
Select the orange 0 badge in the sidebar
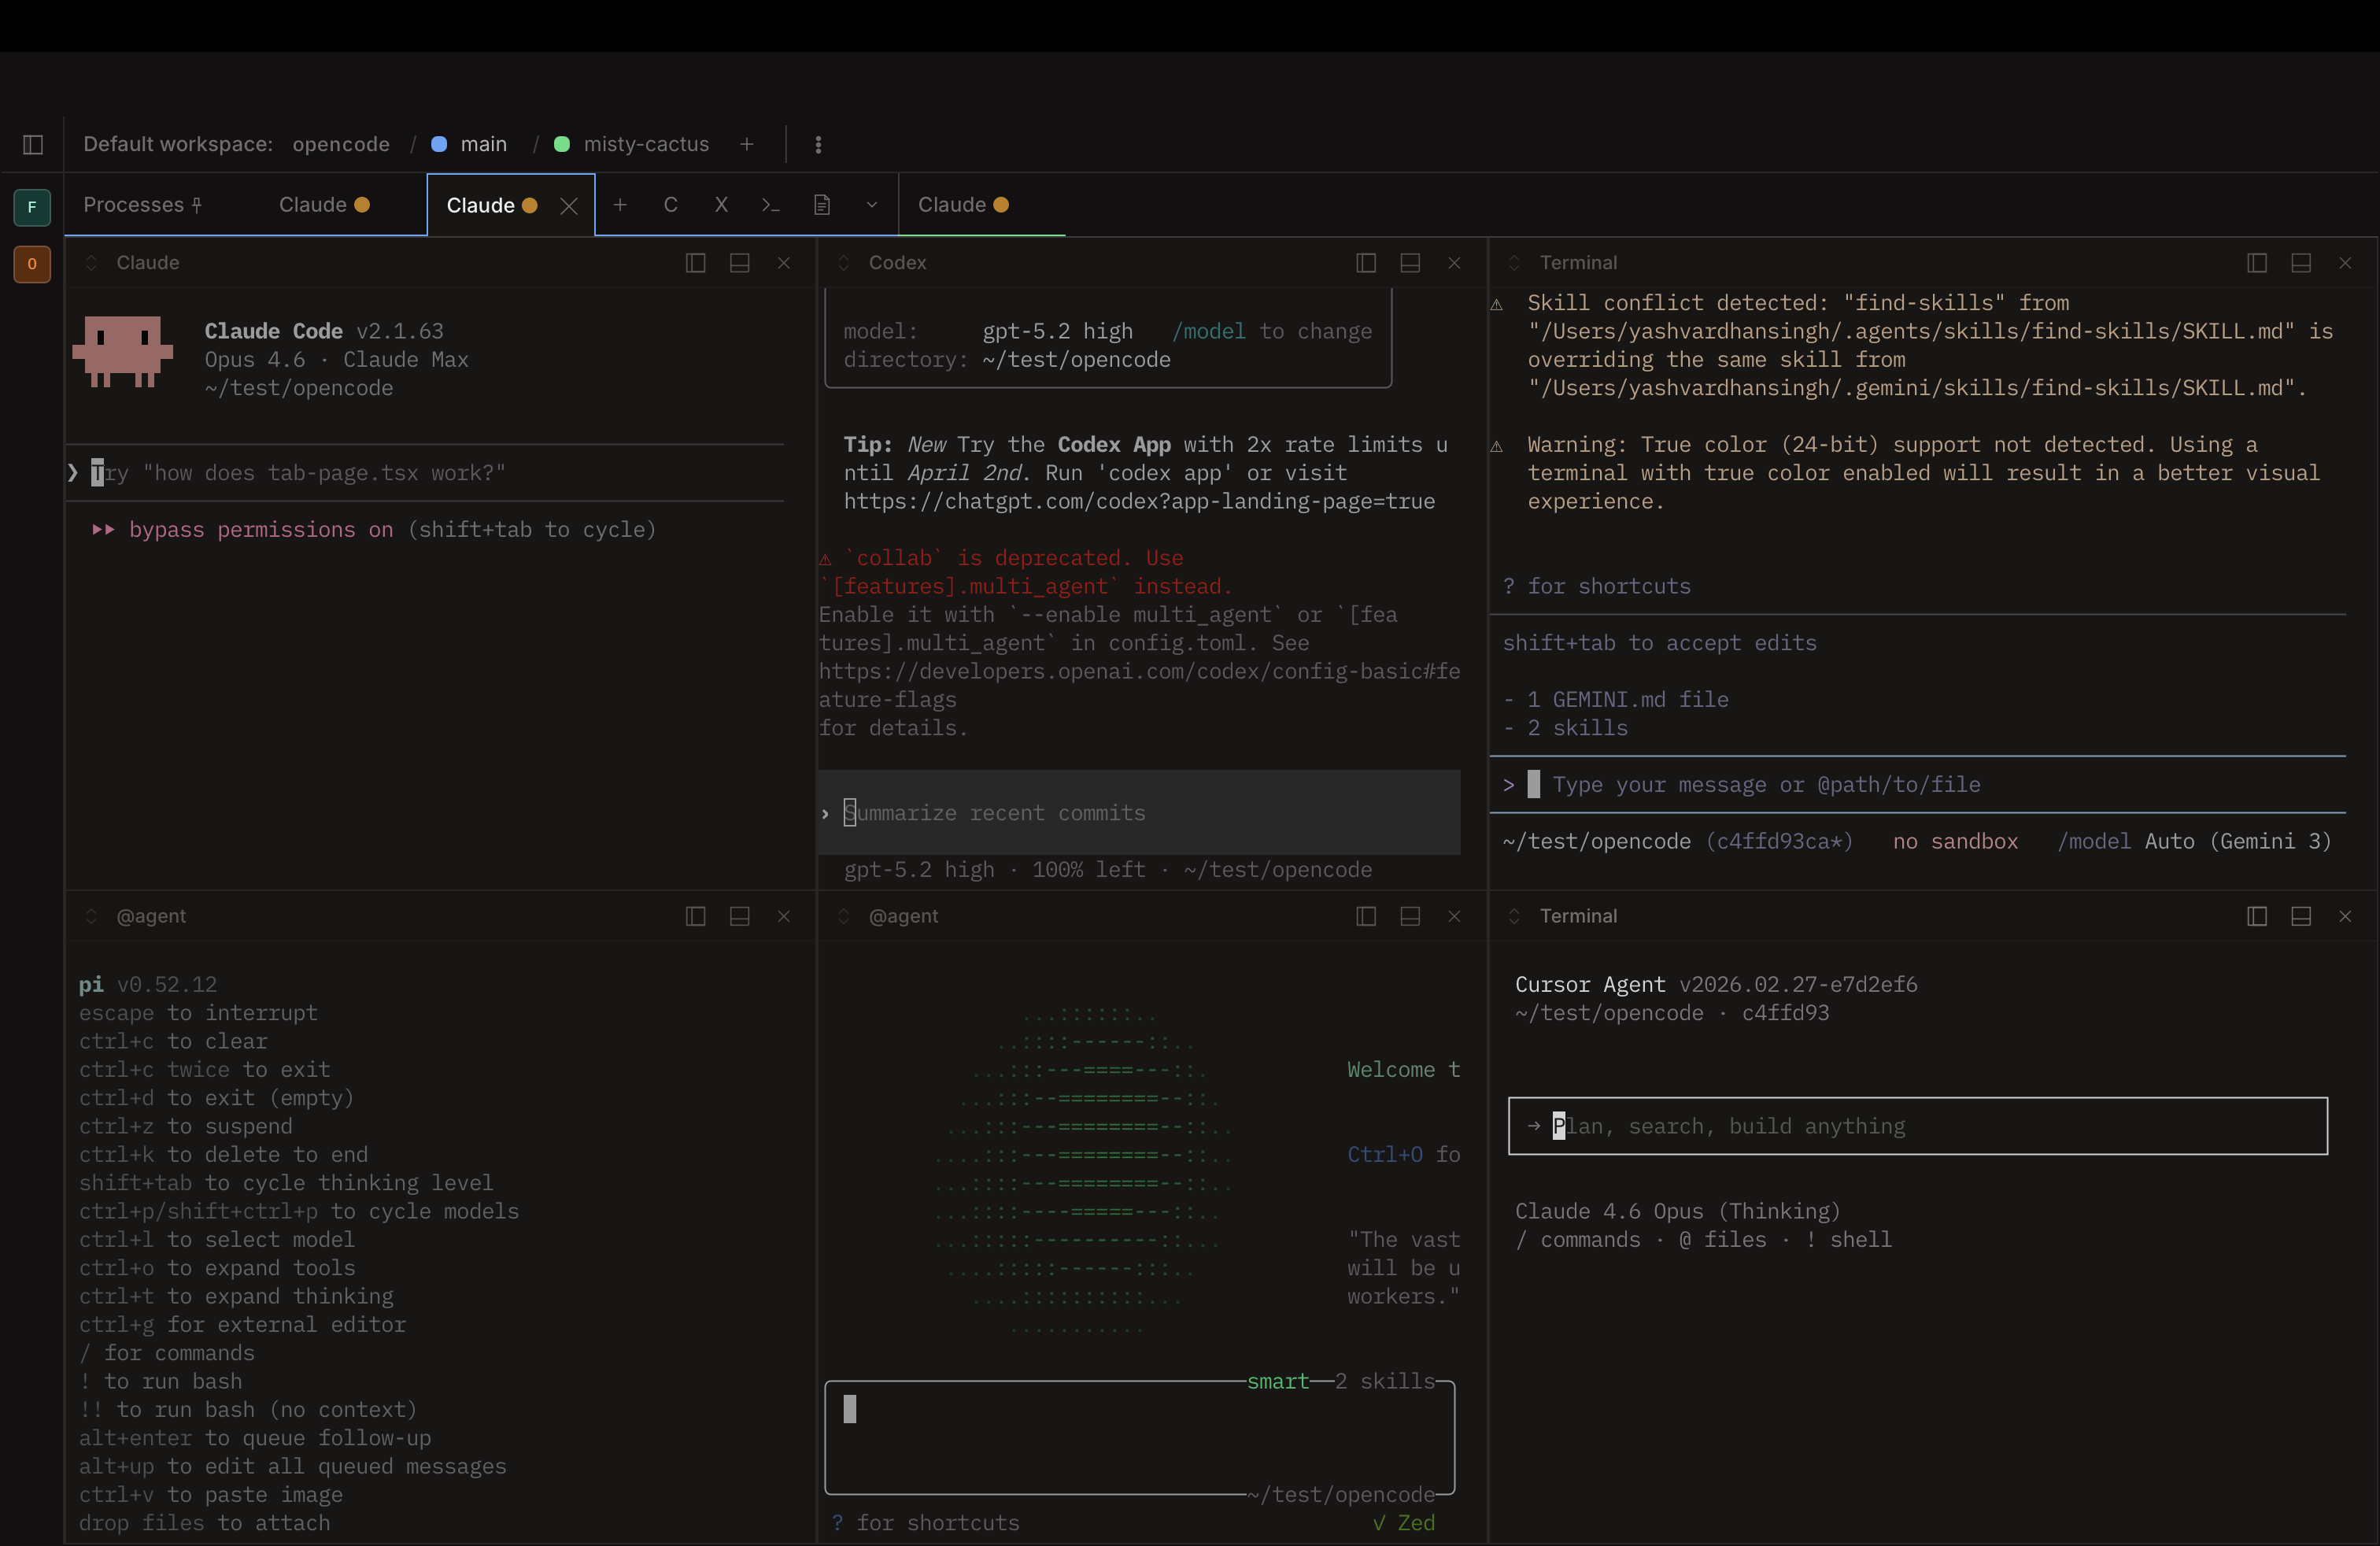pos(32,265)
